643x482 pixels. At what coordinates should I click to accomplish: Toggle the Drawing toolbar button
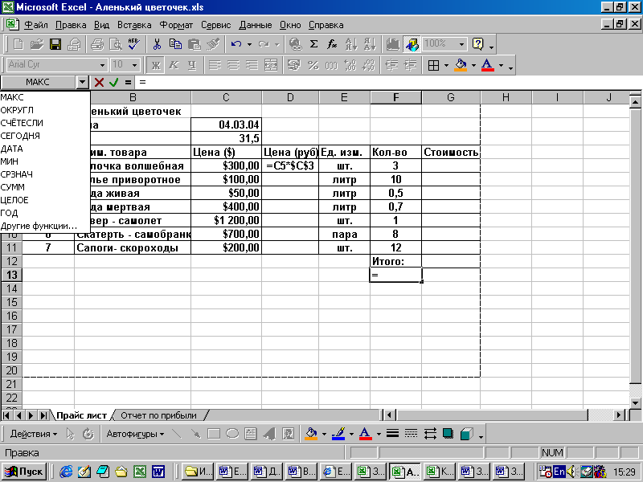point(412,44)
